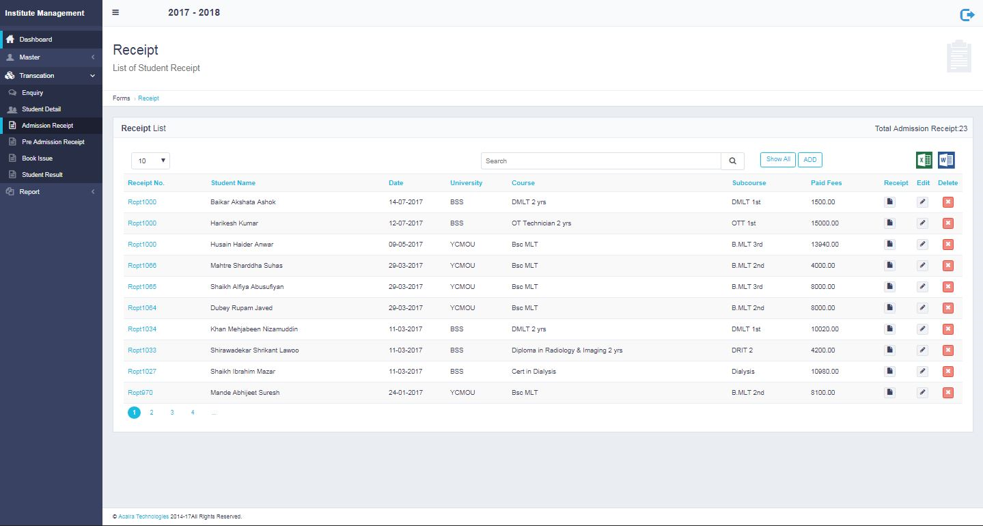The width and height of the screenshot is (983, 526).
Task: Expand the Report sidebar menu
Action: 51,192
